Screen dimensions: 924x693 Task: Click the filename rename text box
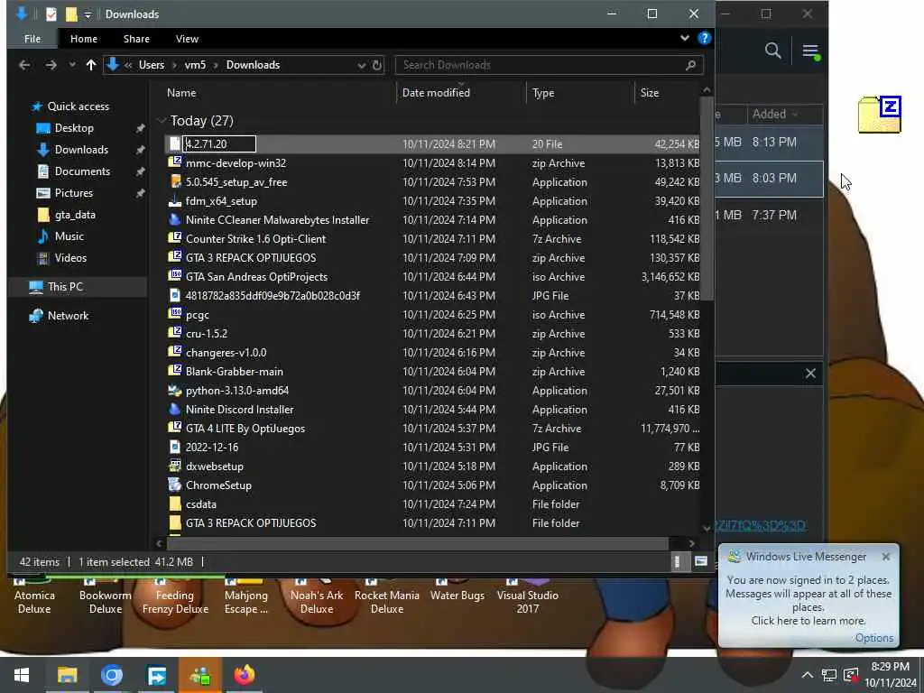[219, 143]
